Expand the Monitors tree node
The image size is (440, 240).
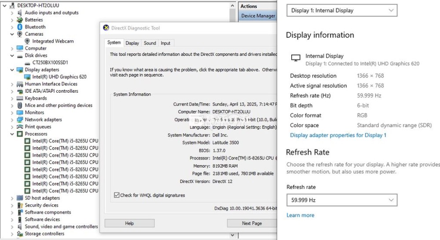pos(12,113)
